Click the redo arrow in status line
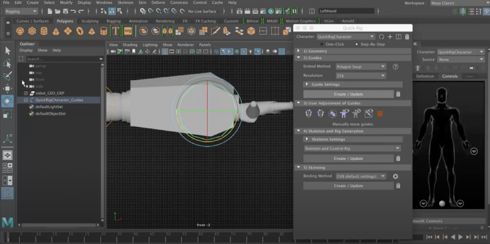This screenshot has height=244, width=490. click(81, 11)
